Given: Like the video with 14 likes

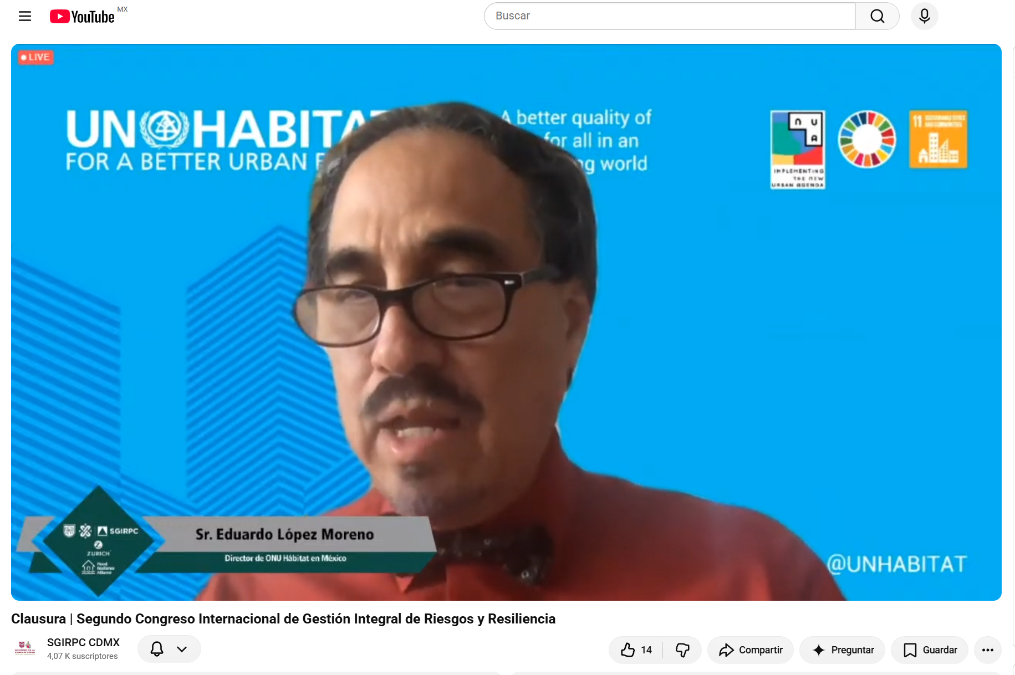Looking at the screenshot, I should click(636, 650).
